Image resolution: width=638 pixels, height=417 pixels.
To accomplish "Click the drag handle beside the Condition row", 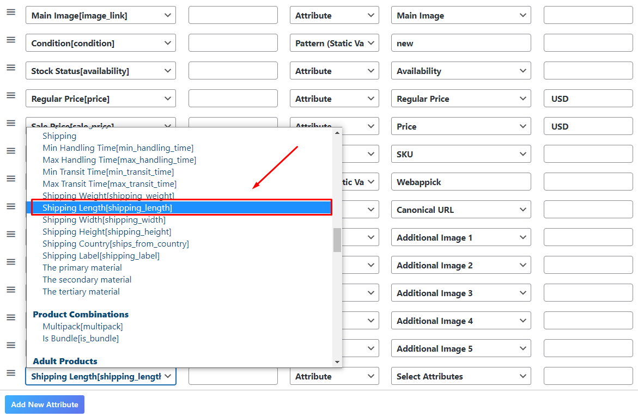I will click(x=10, y=39).
